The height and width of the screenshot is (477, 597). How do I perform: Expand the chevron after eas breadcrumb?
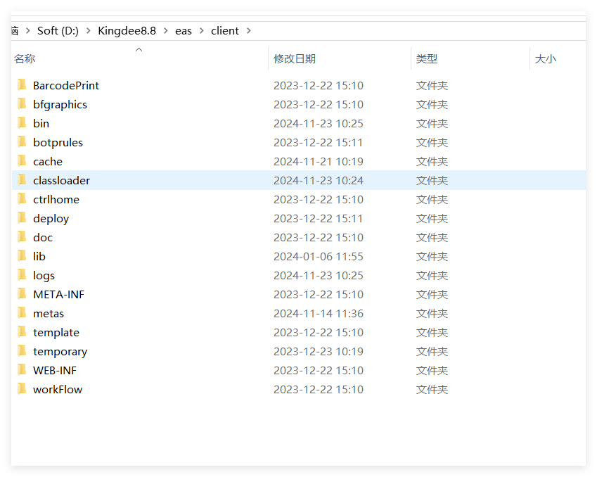(x=201, y=30)
